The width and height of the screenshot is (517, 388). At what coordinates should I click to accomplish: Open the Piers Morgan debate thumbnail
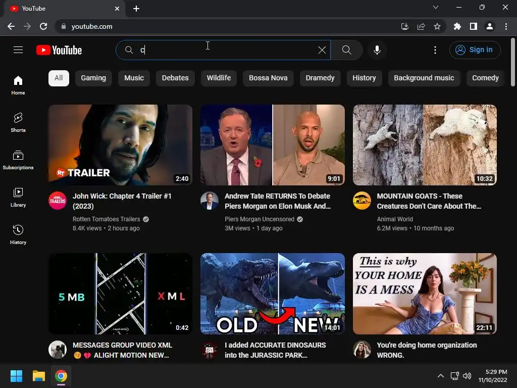[x=273, y=145]
